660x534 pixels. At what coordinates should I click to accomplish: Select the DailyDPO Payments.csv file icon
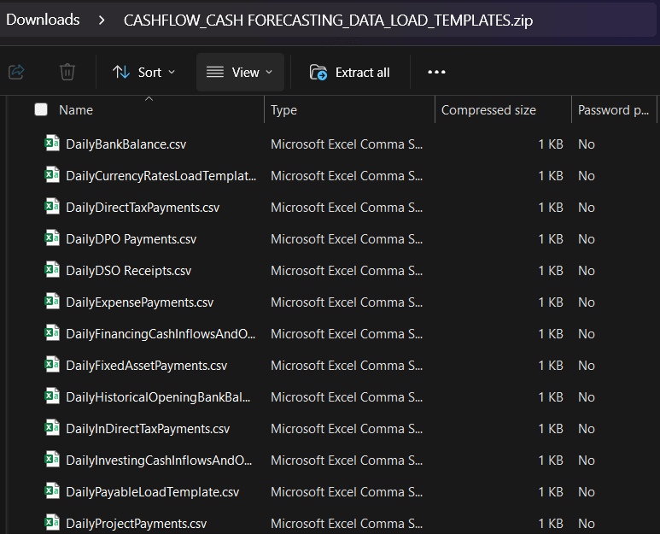(x=52, y=238)
